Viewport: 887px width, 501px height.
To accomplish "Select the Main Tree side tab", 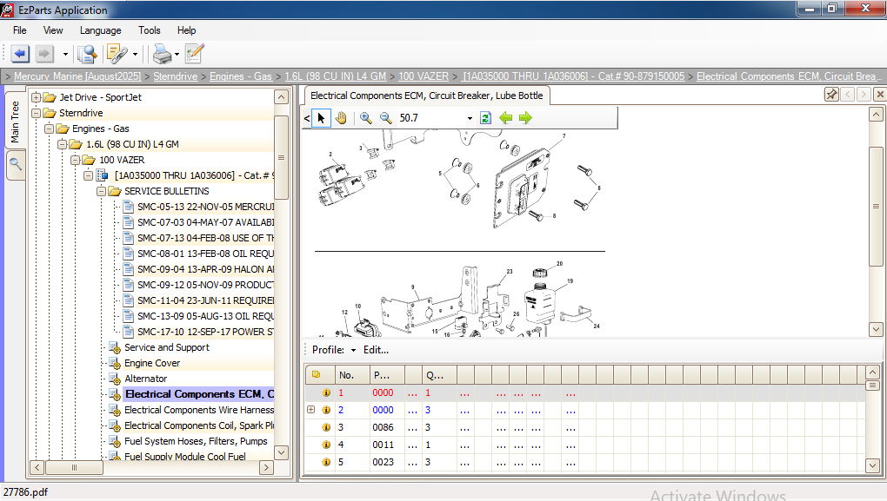I will coord(16,122).
